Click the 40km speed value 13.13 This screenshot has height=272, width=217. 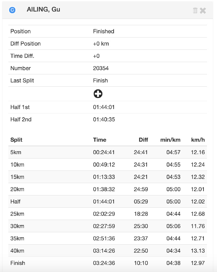point(198,251)
